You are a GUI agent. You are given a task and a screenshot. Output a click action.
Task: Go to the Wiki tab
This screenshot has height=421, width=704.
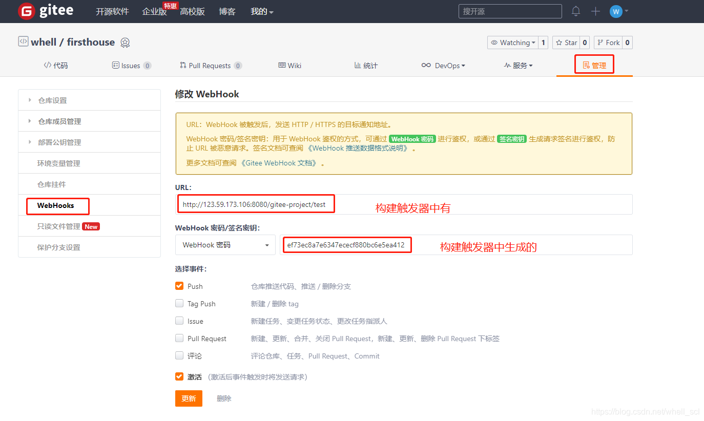click(290, 66)
